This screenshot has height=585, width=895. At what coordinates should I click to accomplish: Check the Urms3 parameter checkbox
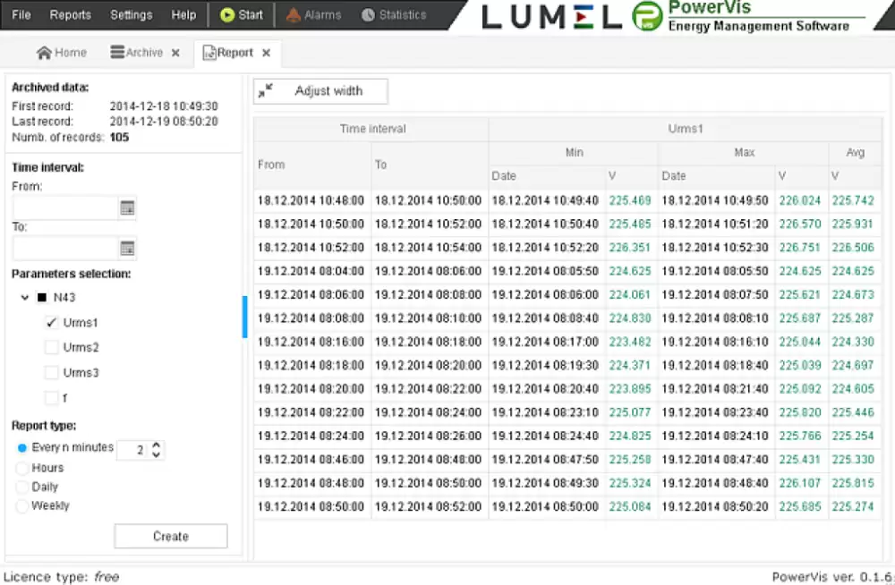point(52,373)
